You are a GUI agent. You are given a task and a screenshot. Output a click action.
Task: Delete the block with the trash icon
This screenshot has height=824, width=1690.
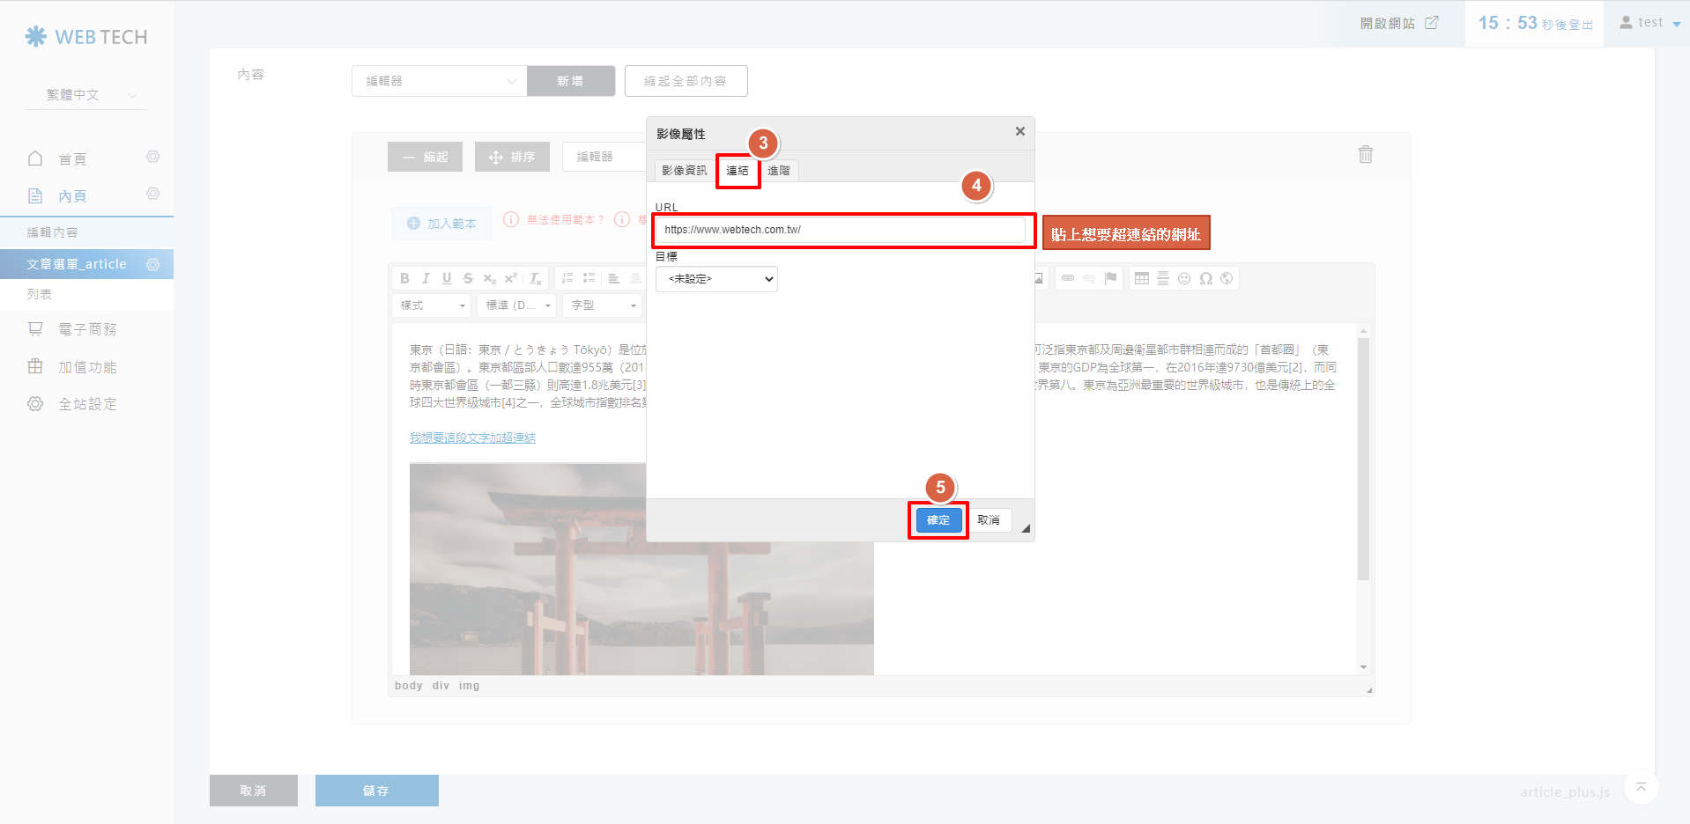point(1365,155)
